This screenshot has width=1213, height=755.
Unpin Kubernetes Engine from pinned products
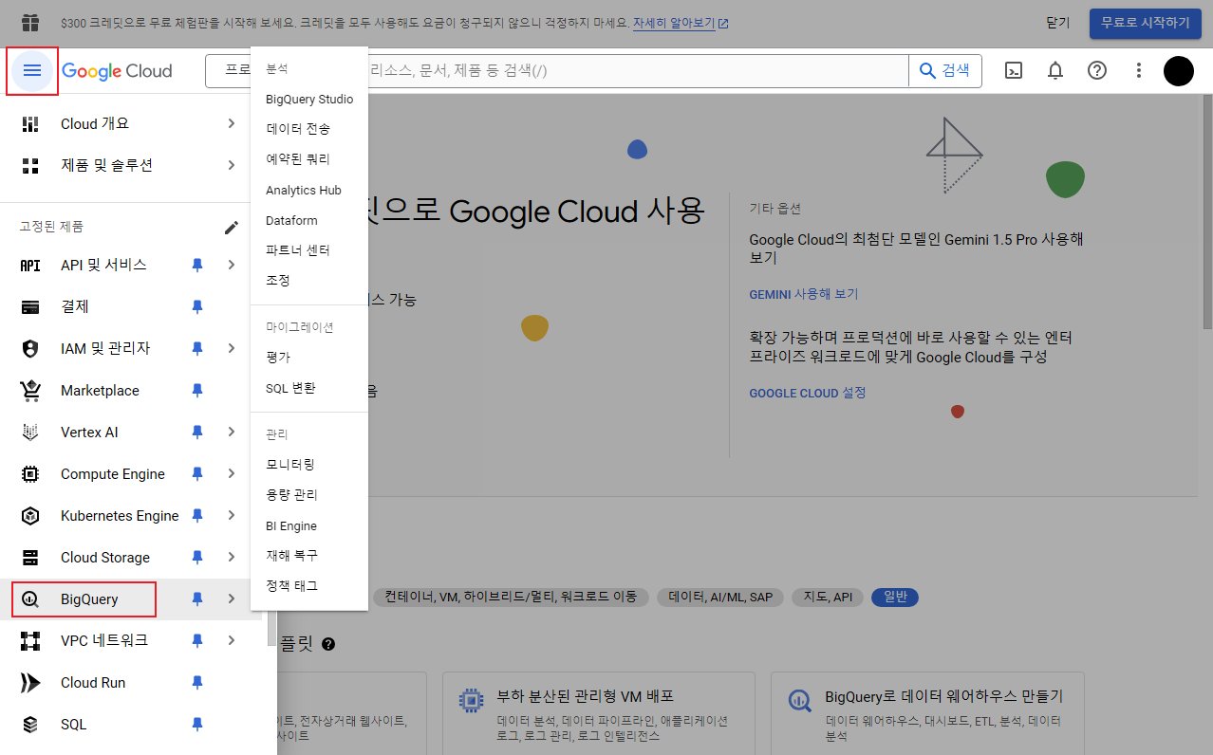[x=197, y=516]
